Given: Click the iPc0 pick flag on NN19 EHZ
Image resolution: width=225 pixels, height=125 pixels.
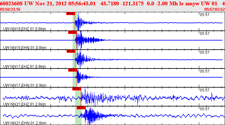Looking at the screenshot, I should pos(71,14).
